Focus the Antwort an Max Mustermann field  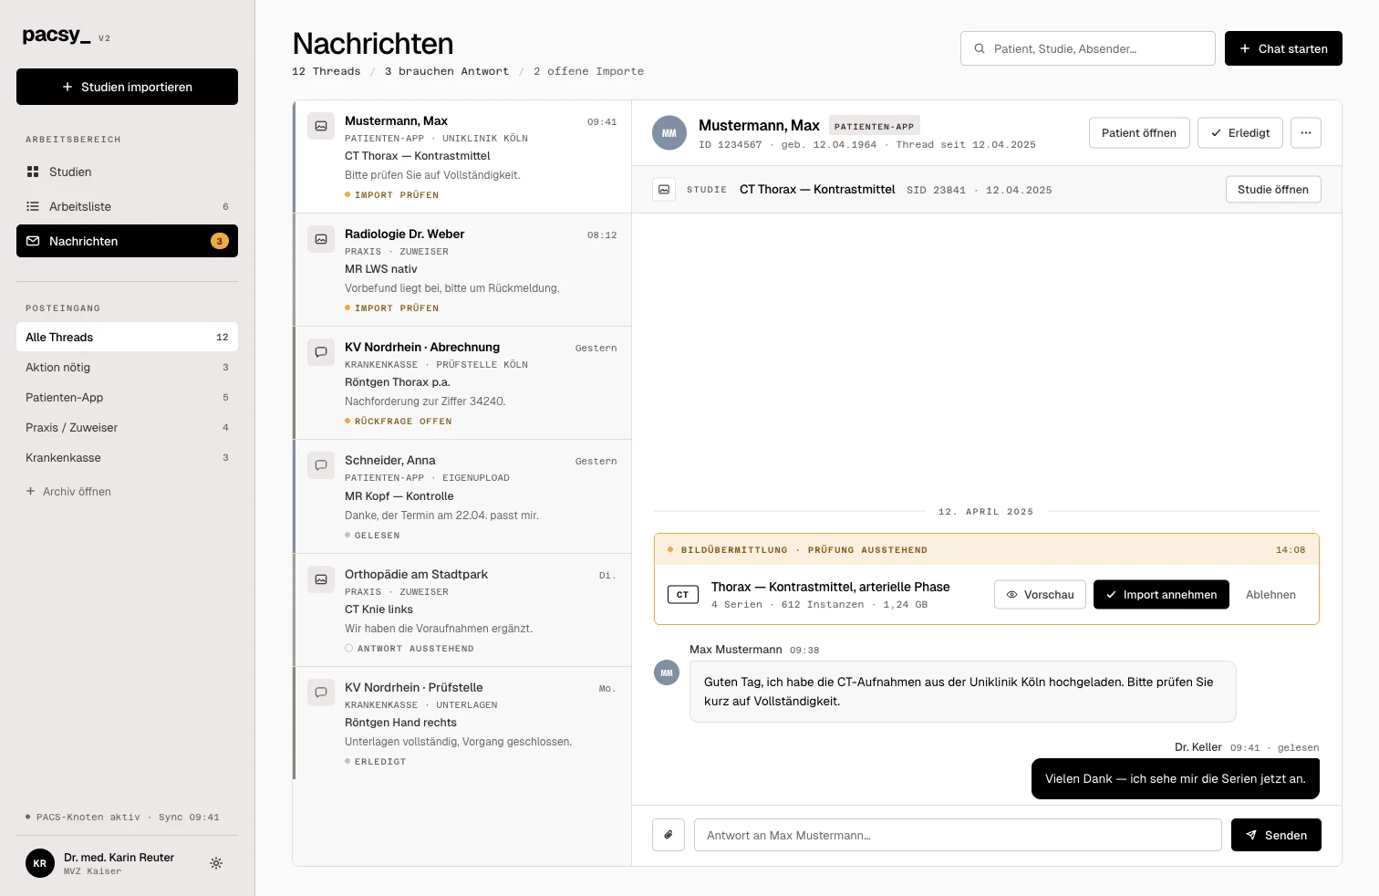(x=958, y=835)
